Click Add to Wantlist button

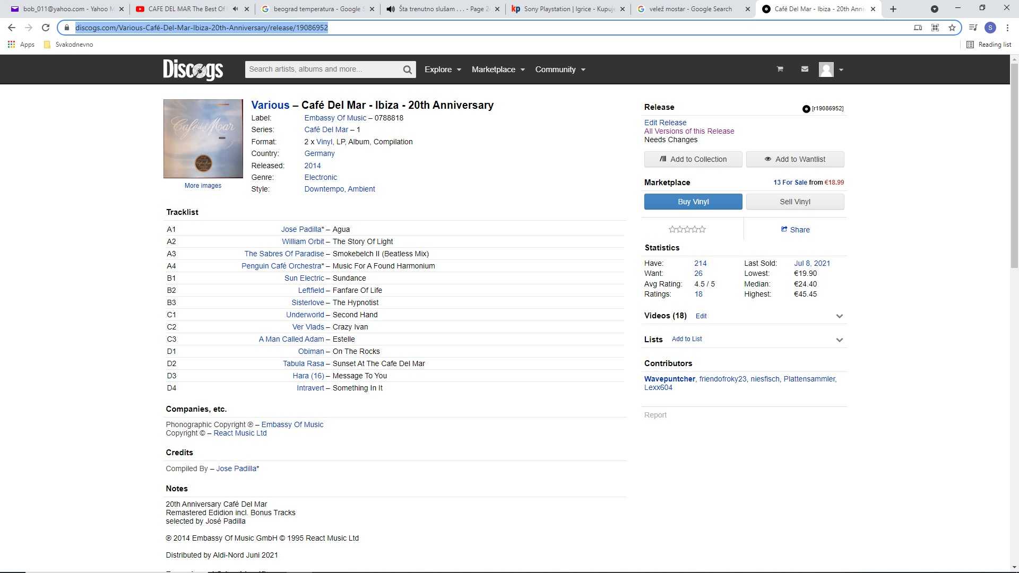[x=795, y=159]
